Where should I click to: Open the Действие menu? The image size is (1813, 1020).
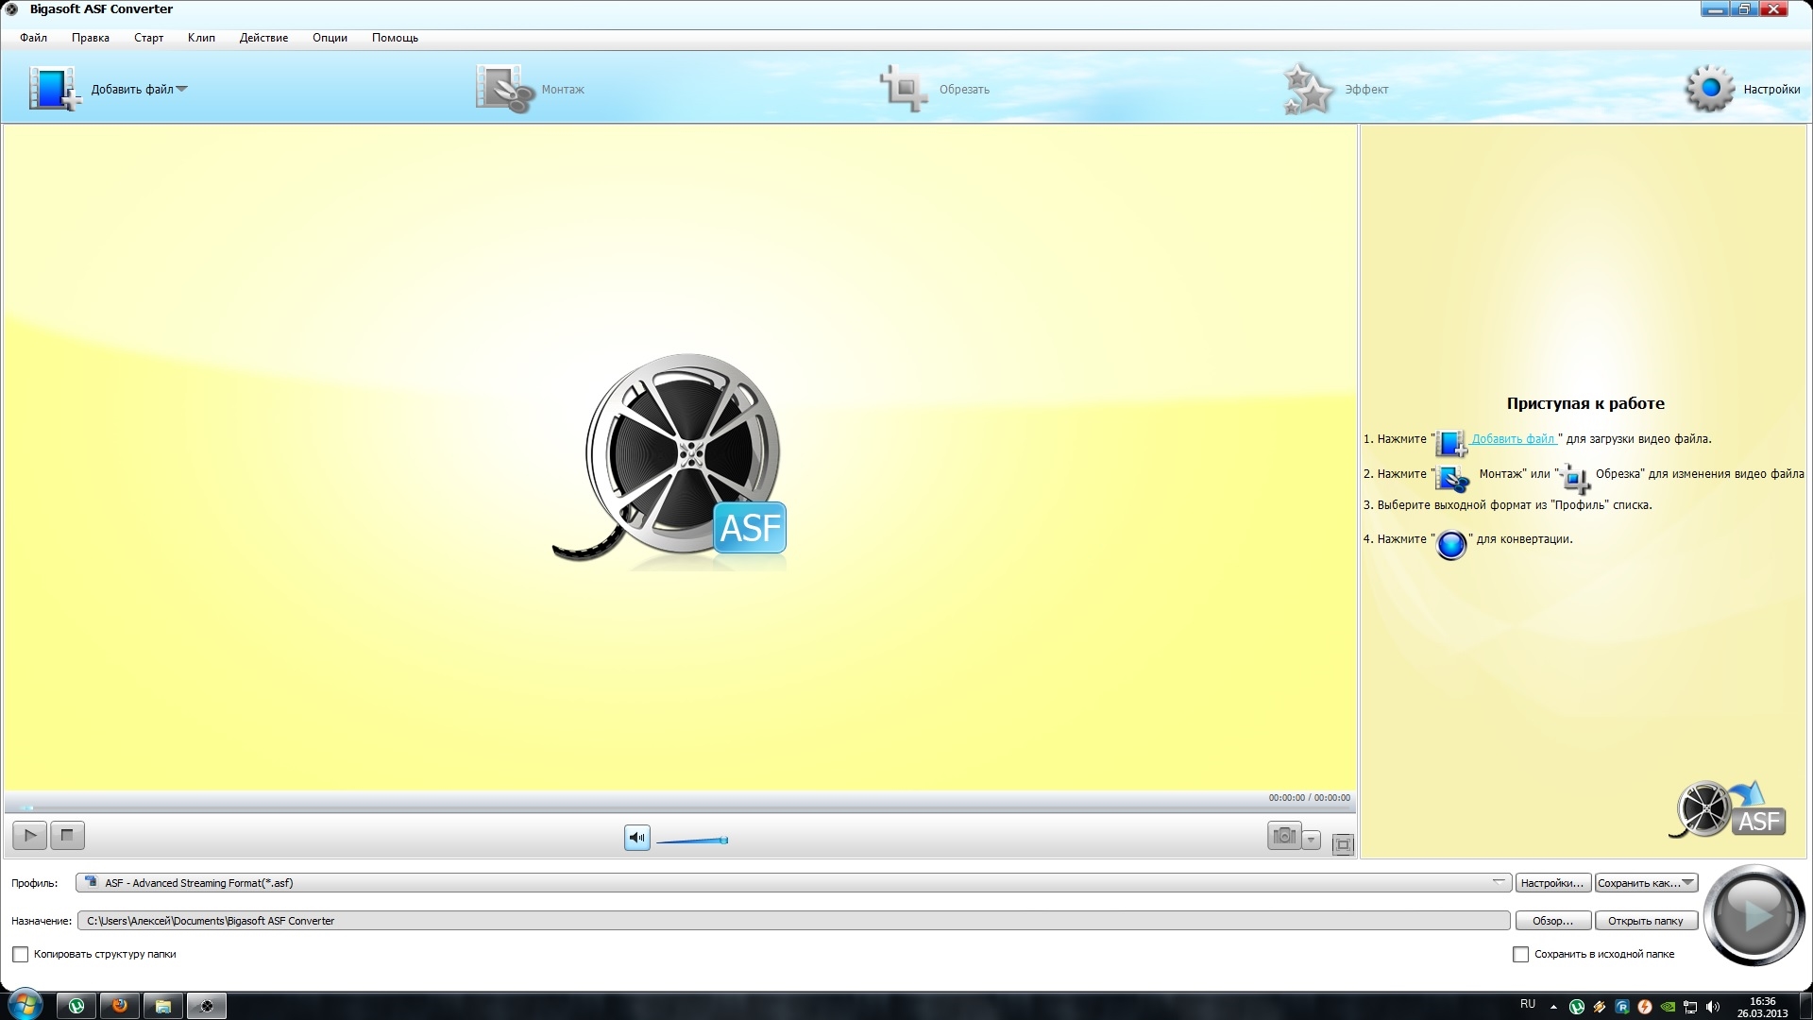point(263,38)
